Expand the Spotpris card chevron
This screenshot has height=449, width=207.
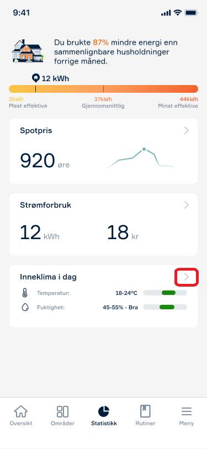pyautogui.click(x=187, y=130)
